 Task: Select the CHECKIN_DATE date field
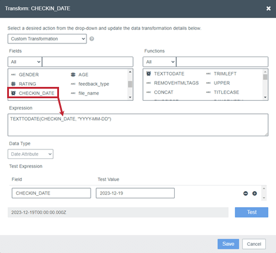pos(33,93)
